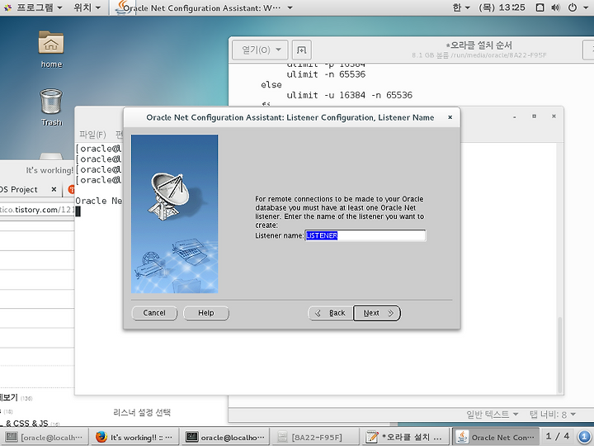
Task: Open the 한 input method dropdown
Action: 461,7
